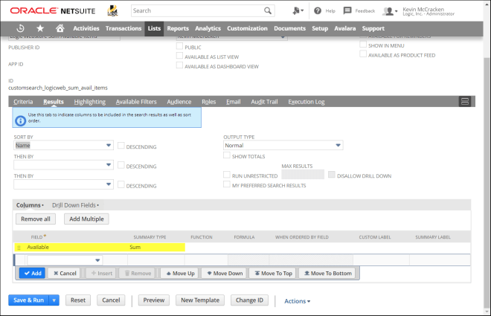The image size is (491, 316).
Task: Go to the Home house icon
Action: [60, 28]
